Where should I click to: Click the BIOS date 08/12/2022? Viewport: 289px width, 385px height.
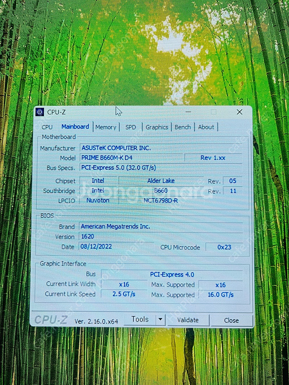[116, 246]
